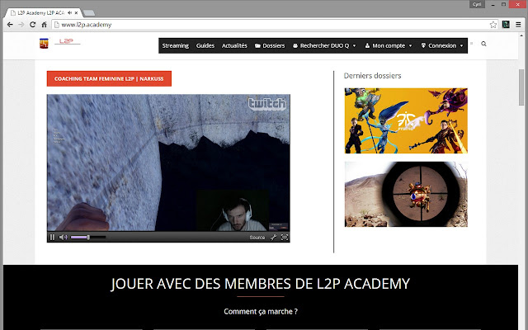
Task: Open the Fnatic champions dossier thumbnail
Action: (x=406, y=120)
